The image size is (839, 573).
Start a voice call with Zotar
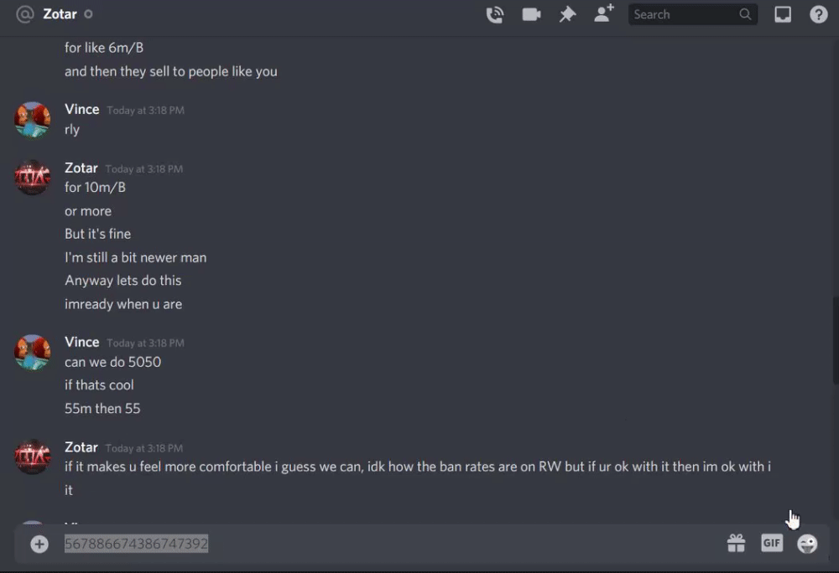pos(494,14)
